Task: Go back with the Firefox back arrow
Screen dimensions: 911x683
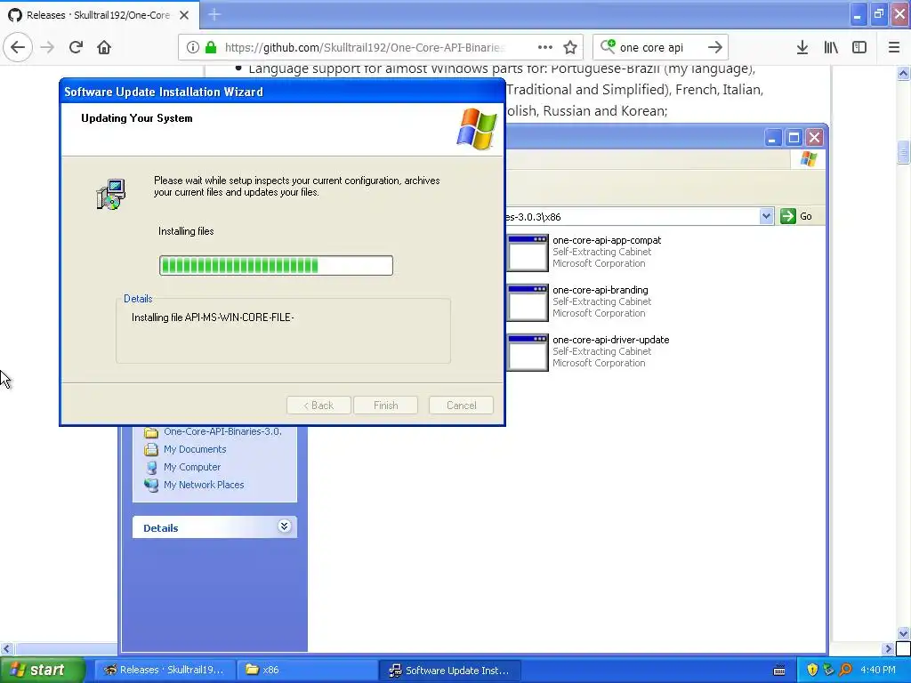Action: [18, 47]
